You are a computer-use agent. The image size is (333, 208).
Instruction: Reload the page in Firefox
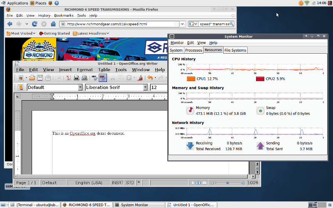coord(35,24)
